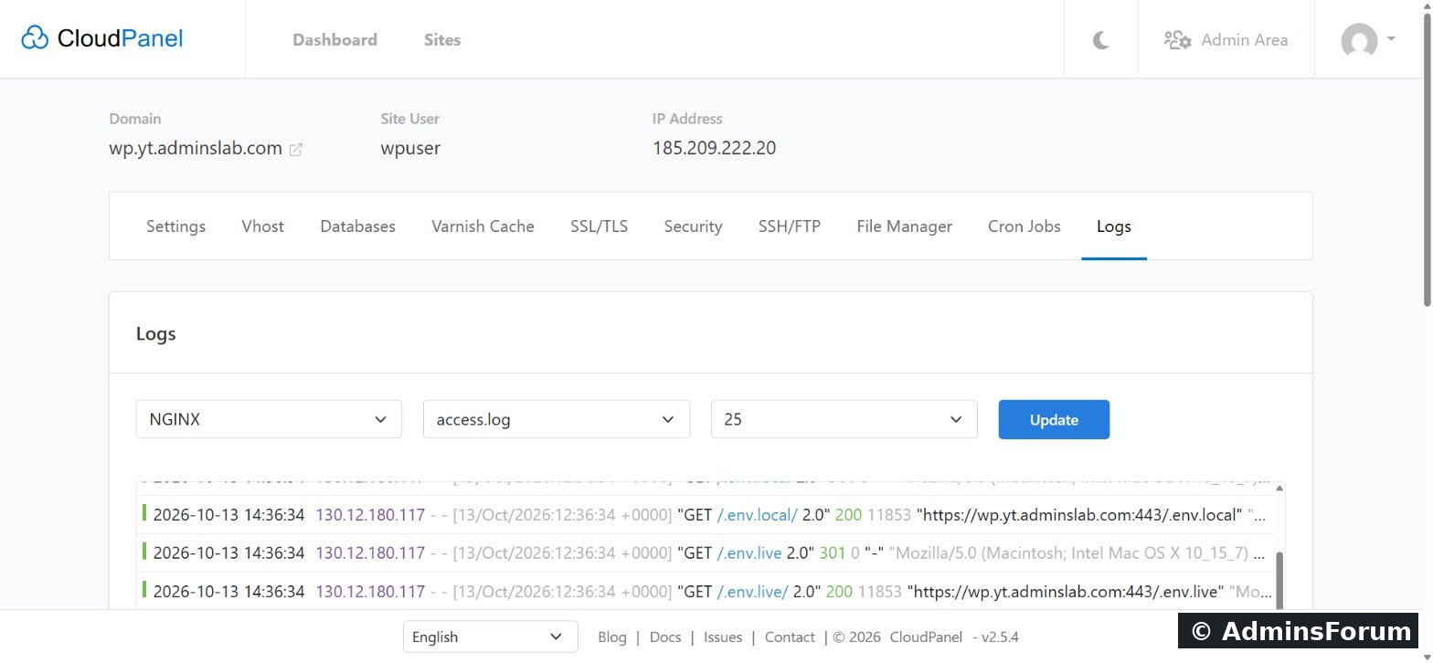Open the Cron Jobs tab

1024,226
